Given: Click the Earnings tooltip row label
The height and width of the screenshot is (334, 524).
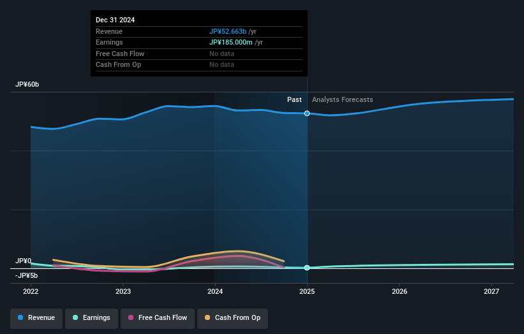Looking at the screenshot, I should pyautogui.click(x=109, y=42).
